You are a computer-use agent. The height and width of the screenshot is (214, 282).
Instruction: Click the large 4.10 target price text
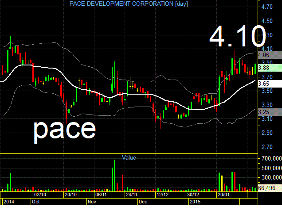point(238,36)
